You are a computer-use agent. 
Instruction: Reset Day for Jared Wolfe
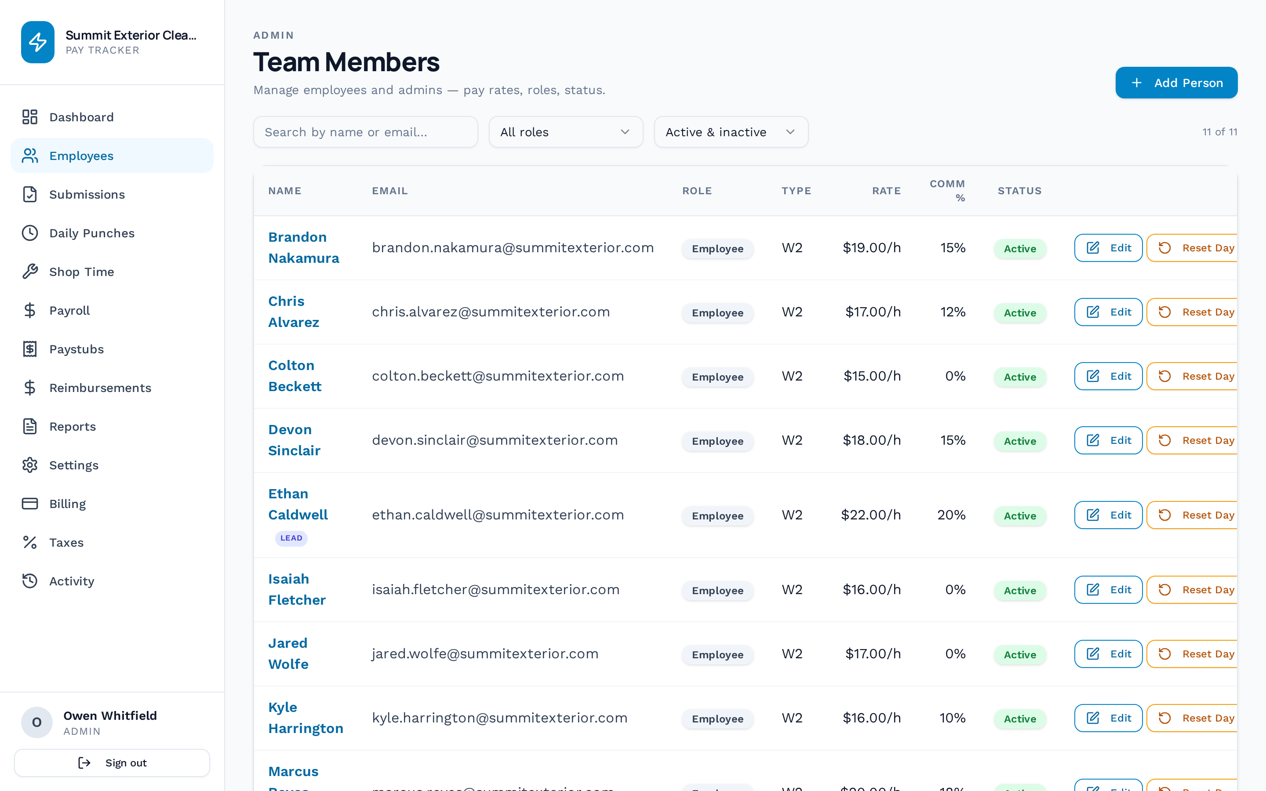[1192, 654]
